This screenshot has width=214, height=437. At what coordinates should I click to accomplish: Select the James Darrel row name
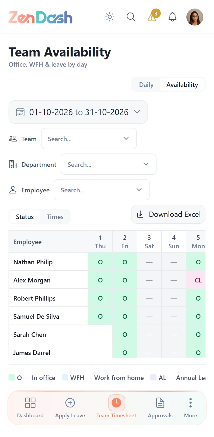tap(32, 353)
